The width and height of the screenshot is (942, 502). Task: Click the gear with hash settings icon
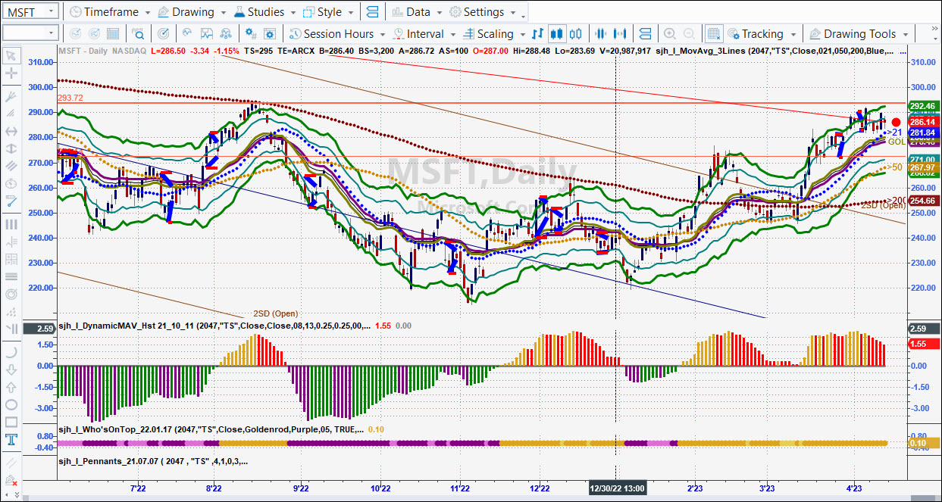click(x=252, y=33)
